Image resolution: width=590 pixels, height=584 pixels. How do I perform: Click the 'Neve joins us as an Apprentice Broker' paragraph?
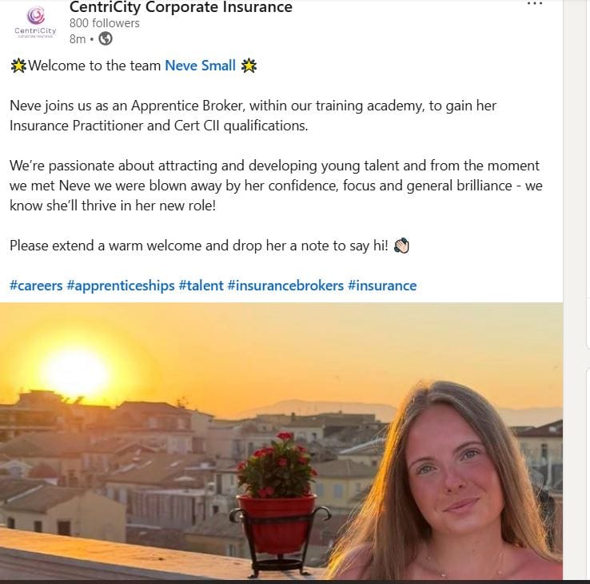(x=253, y=115)
